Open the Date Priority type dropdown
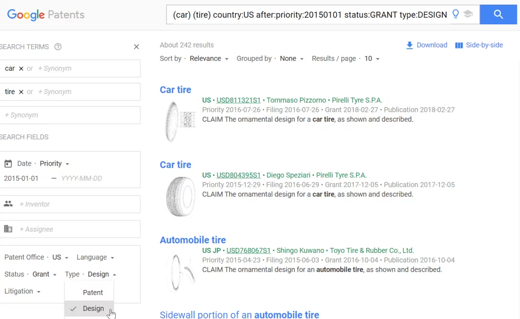520x319 pixels. coord(54,164)
